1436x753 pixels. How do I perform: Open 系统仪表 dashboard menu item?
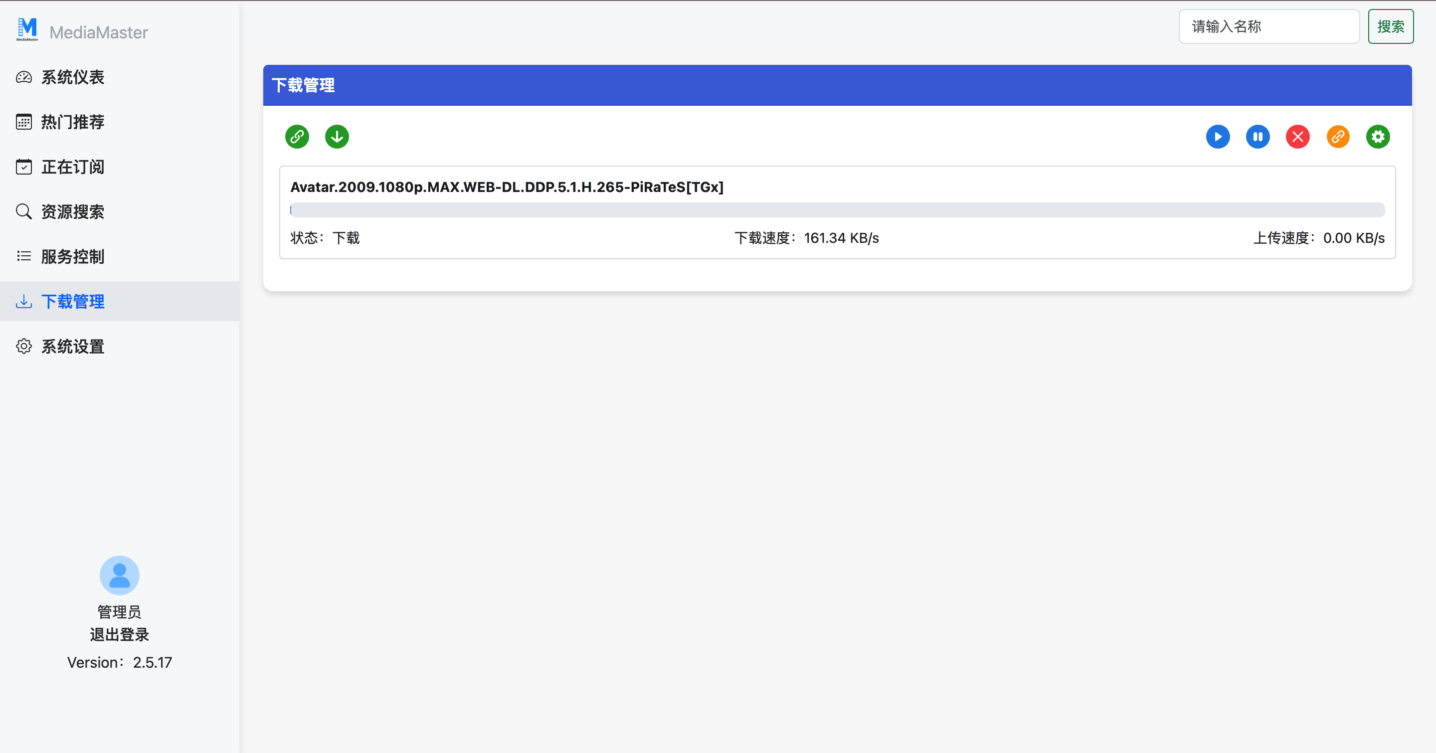point(72,77)
